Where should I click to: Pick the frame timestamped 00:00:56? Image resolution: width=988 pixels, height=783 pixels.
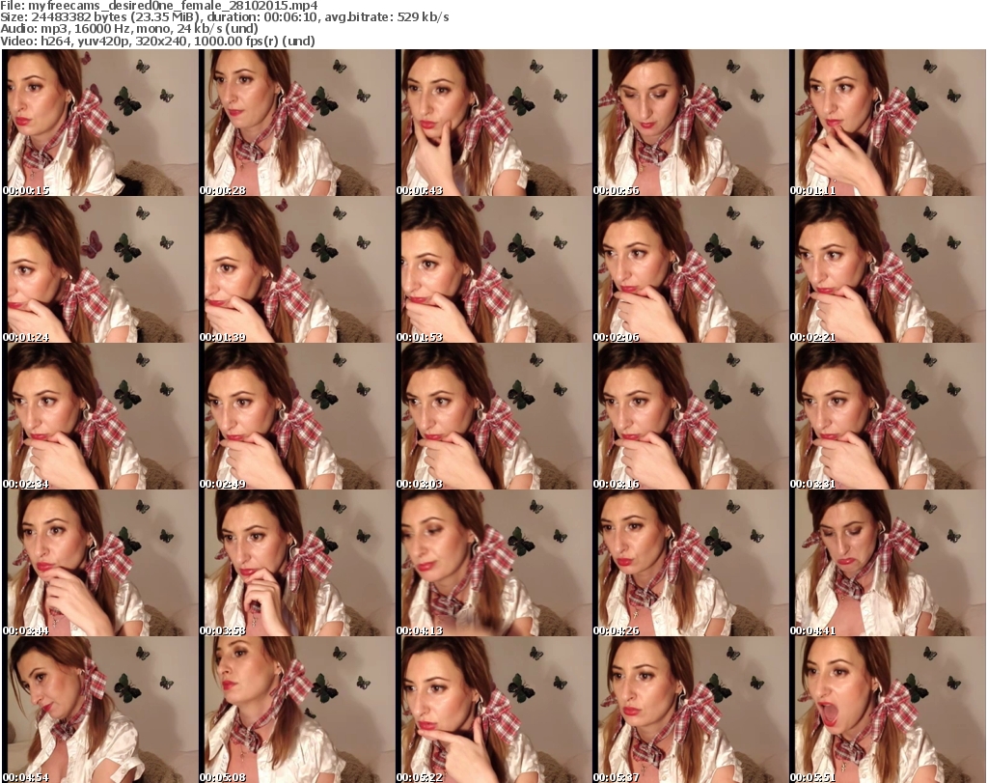(690, 123)
